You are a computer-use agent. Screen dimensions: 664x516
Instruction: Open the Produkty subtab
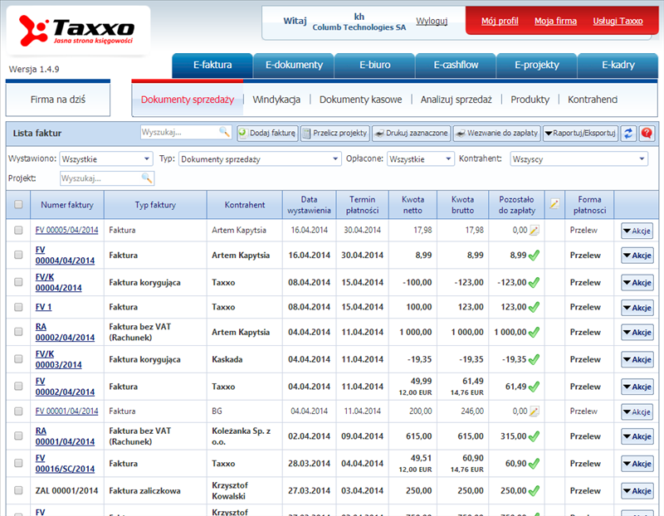(x=530, y=100)
